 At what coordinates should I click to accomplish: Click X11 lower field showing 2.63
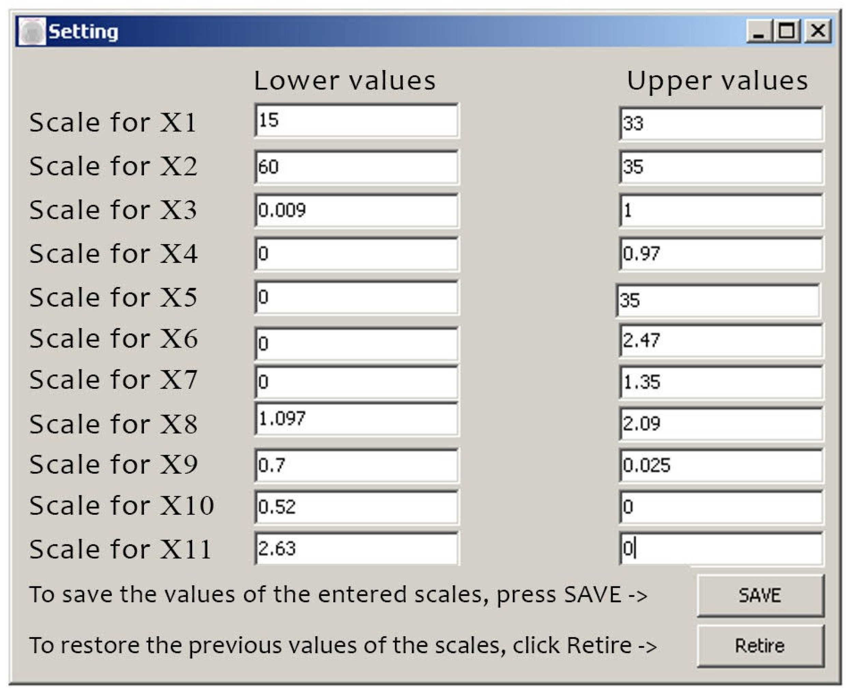(x=357, y=549)
